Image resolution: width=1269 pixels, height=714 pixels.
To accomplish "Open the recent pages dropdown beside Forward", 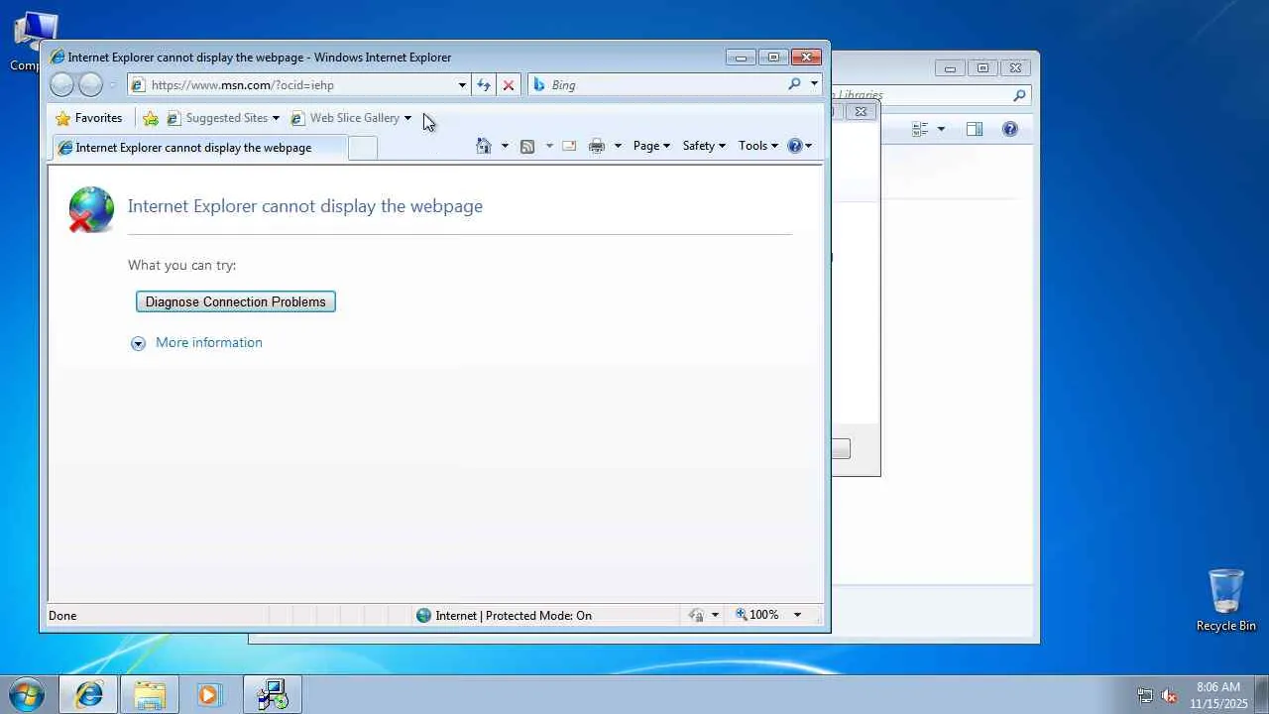I will point(111,85).
